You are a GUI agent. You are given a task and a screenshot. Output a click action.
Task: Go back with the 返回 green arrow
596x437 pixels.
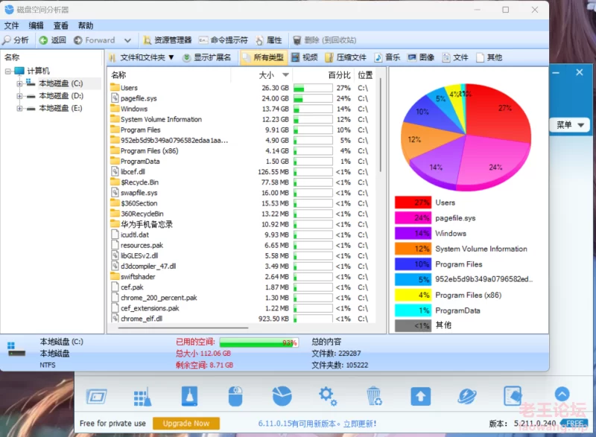point(53,40)
